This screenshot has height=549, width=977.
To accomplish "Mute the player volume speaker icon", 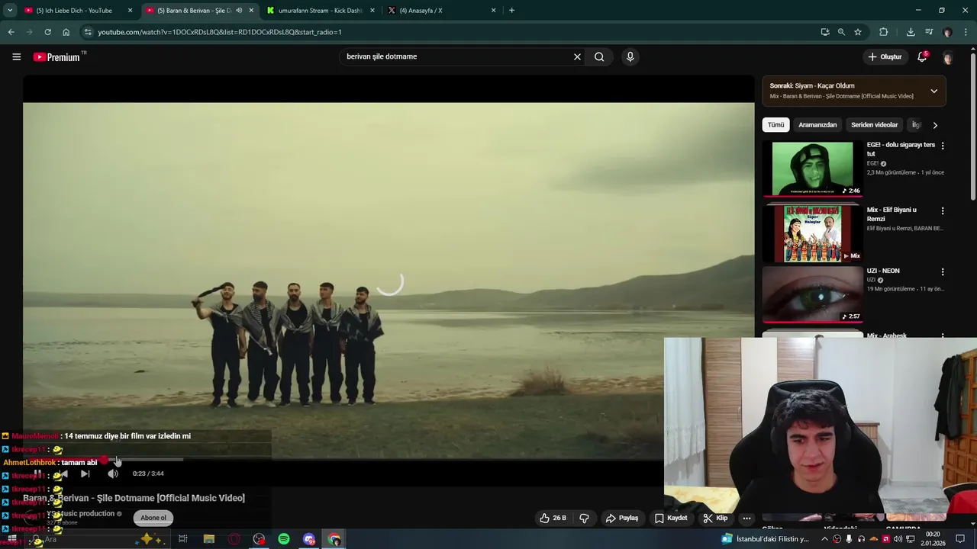I will 113,474.
